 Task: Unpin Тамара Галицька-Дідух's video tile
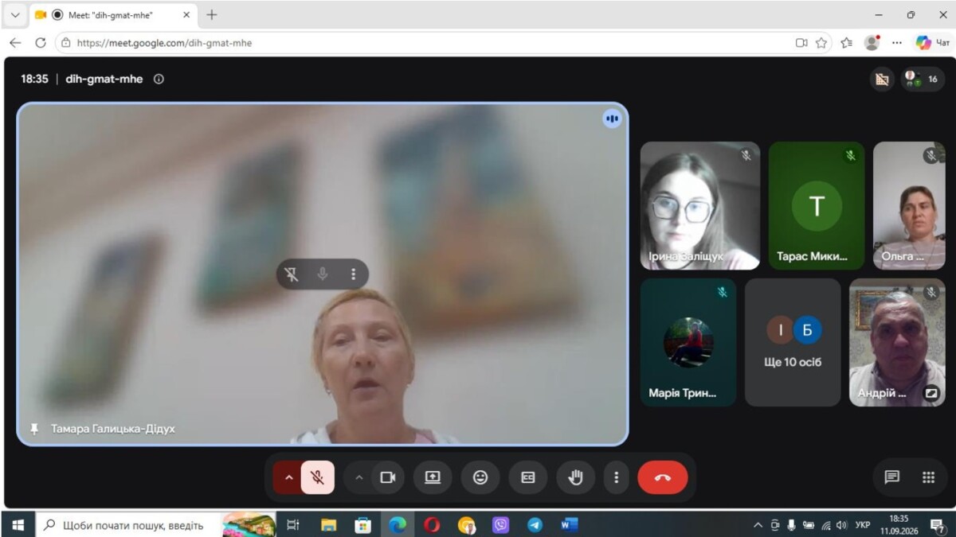coord(292,274)
